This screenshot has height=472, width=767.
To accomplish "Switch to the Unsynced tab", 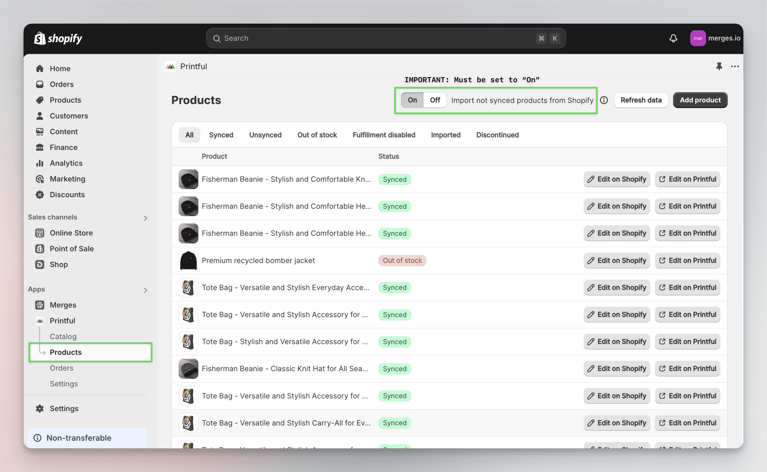I will point(265,135).
